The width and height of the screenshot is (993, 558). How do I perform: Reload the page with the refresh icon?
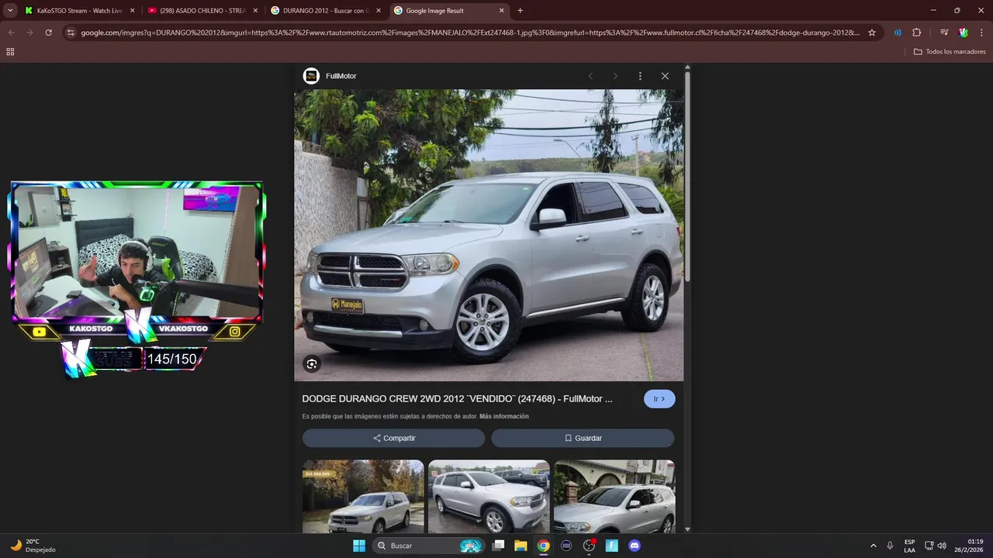coord(48,33)
